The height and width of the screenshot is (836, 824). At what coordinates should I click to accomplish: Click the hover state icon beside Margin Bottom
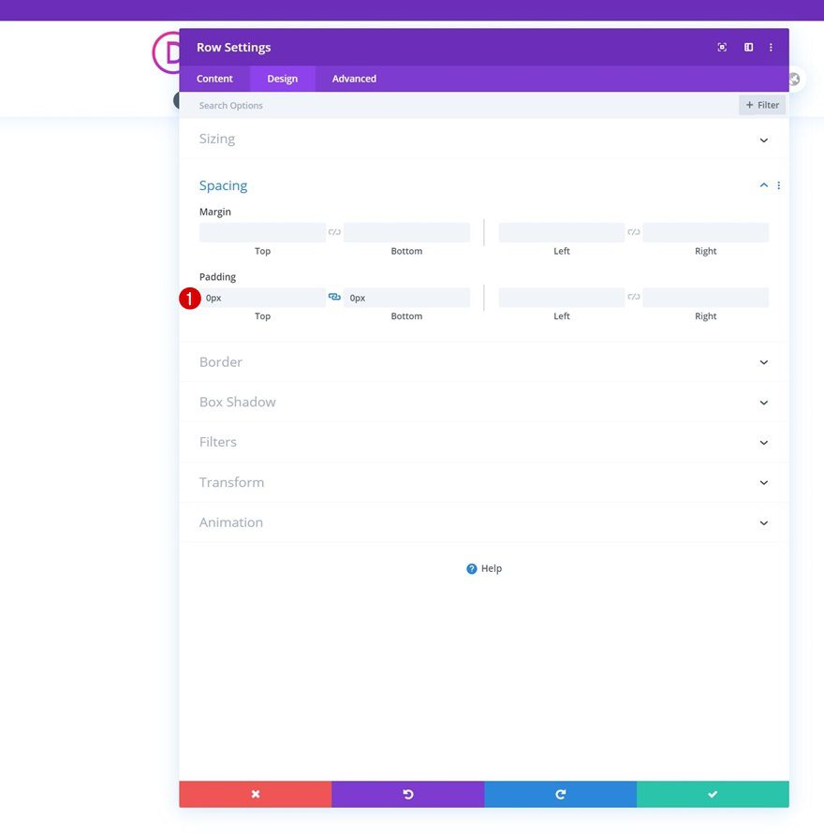[334, 231]
